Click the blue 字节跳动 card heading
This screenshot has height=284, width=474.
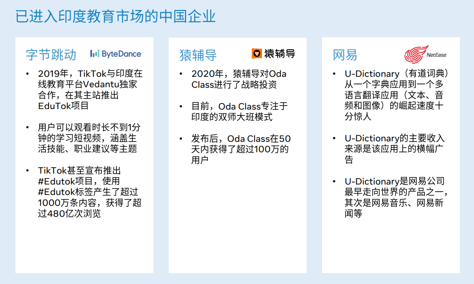click(51, 55)
